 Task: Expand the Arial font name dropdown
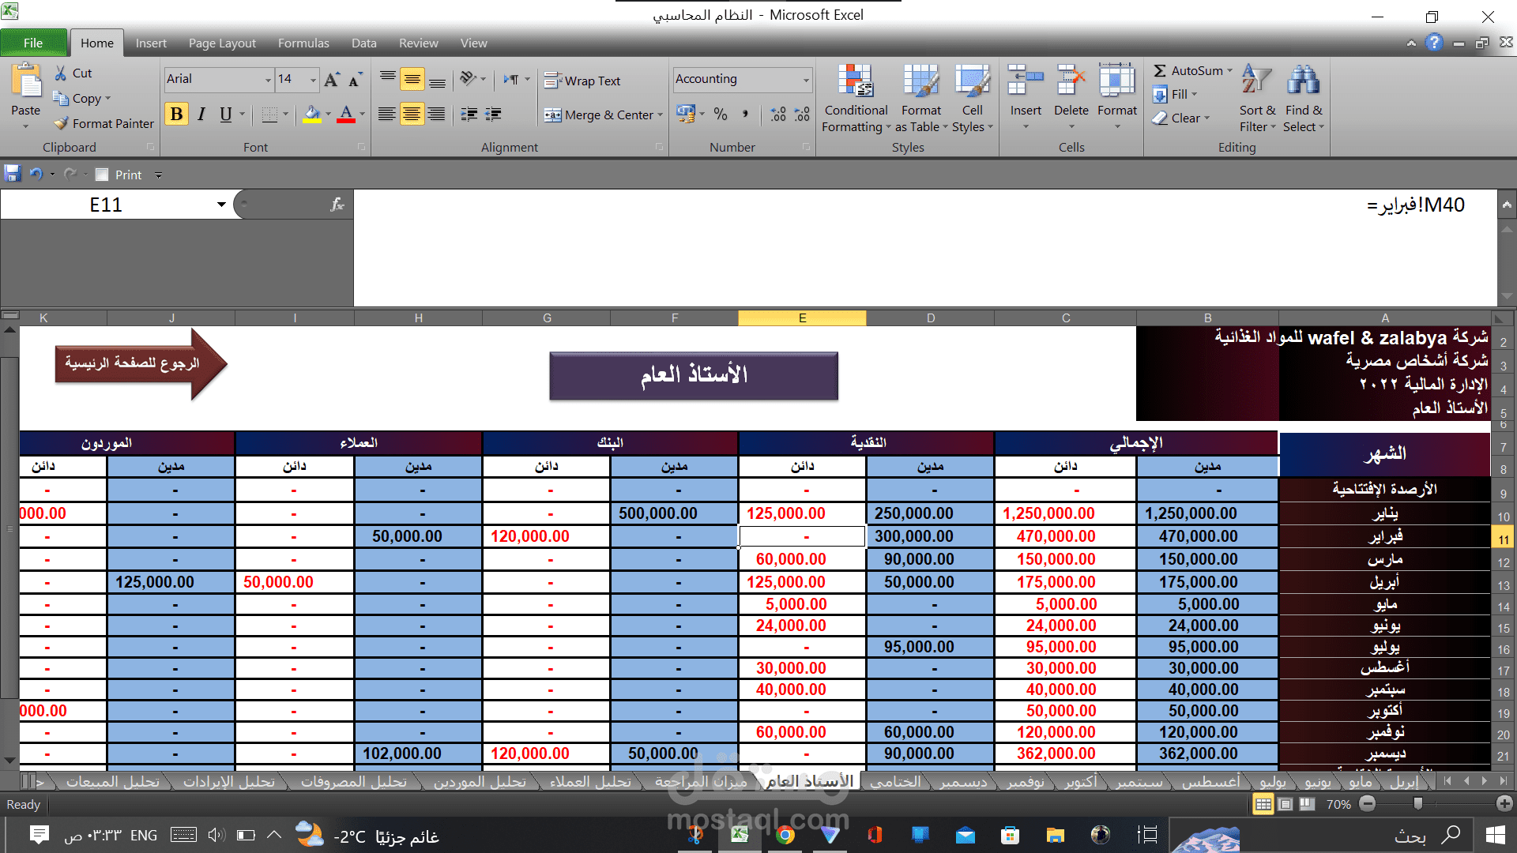(x=268, y=79)
